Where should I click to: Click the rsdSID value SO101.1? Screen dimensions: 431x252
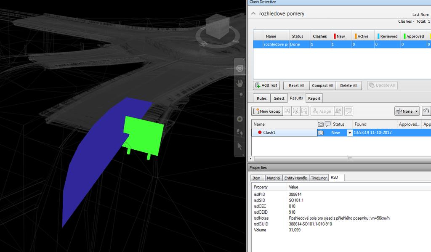tap(296, 200)
